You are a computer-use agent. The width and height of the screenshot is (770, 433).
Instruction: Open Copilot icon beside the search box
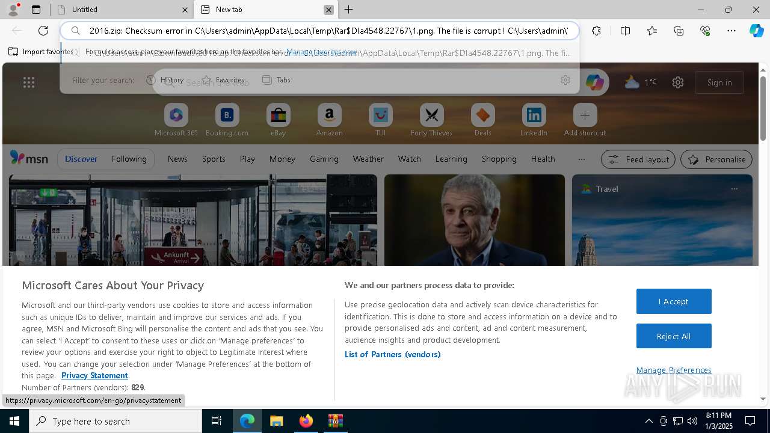click(595, 82)
